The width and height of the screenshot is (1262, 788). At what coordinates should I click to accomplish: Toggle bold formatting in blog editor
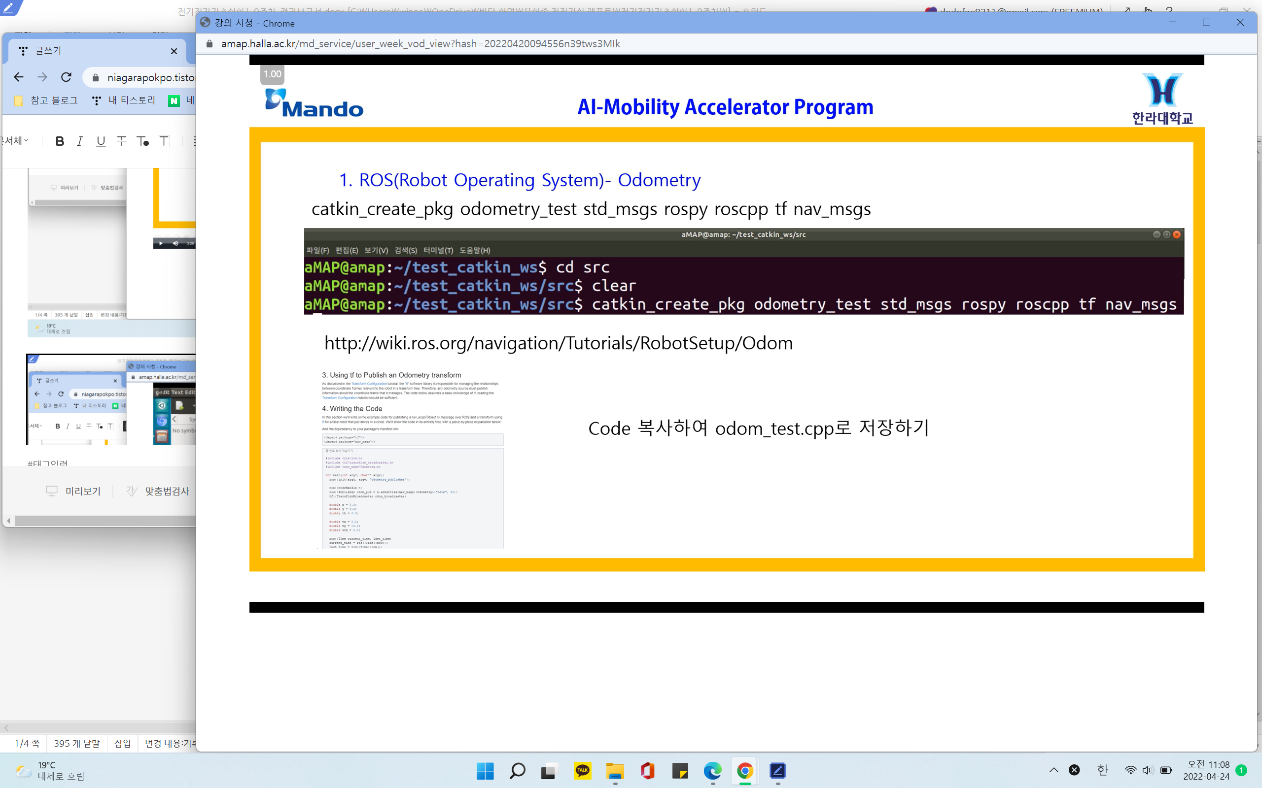click(x=60, y=141)
